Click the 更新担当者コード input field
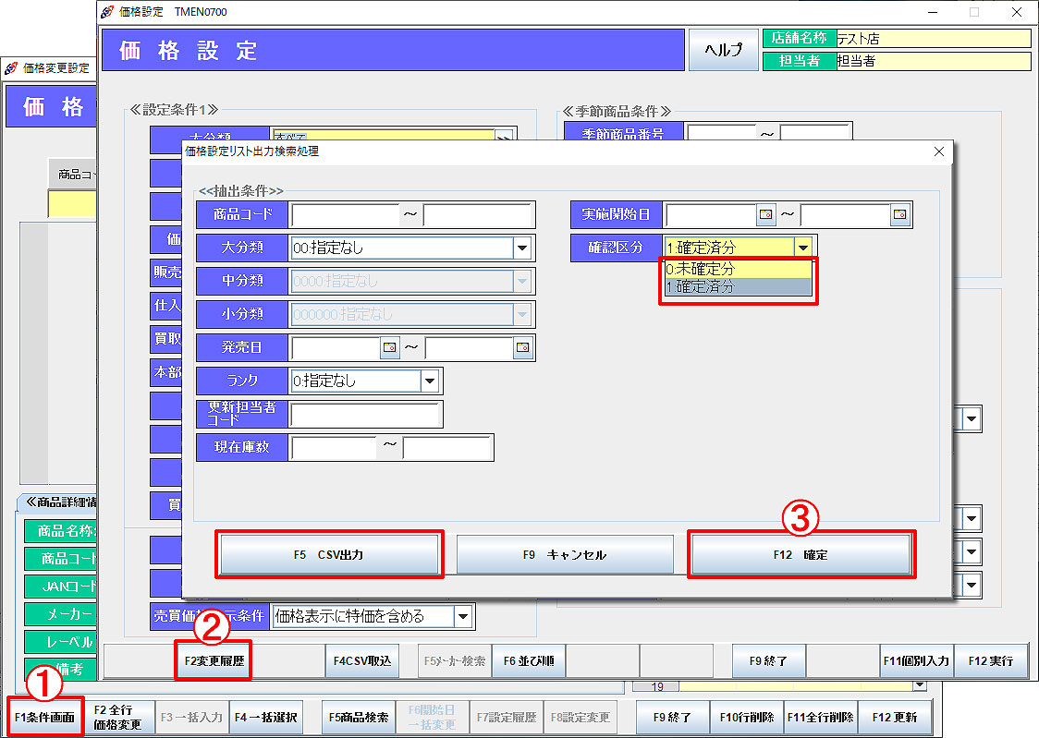Screen dimensions: 1039x738 click(366, 414)
